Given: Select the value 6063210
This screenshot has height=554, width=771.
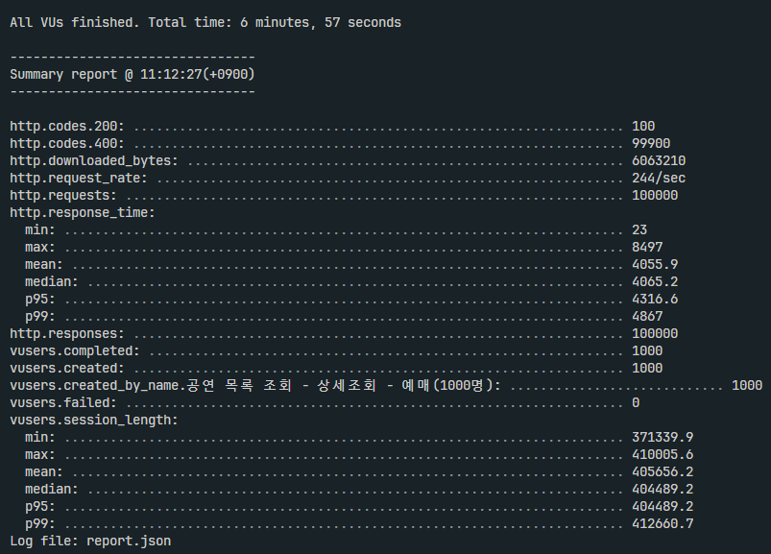Looking at the screenshot, I should click(x=659, y=160).
